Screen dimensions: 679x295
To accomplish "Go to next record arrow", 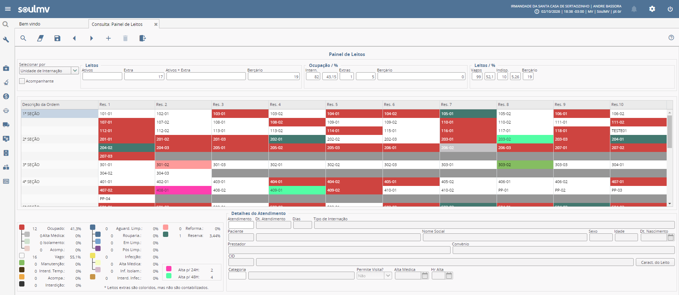I will pyautogui.click(x=91, y=38).
